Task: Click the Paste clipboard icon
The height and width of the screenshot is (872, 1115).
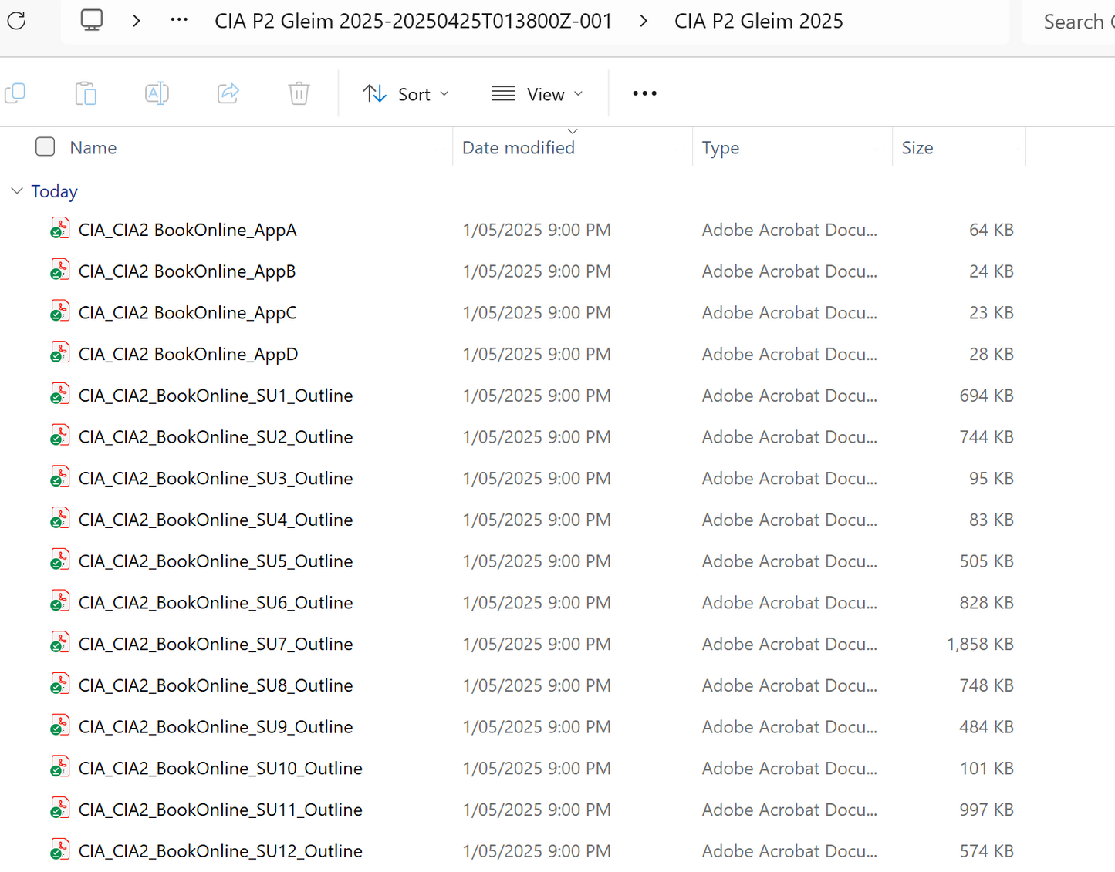Action: coord(86,93)
